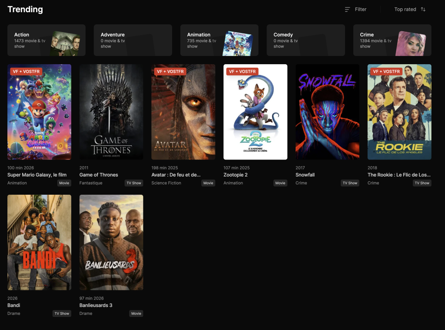Click the title 'Super Mario Galaxy, le film'
The width and height of the screenshot is (445, 330).
point(37,175)
